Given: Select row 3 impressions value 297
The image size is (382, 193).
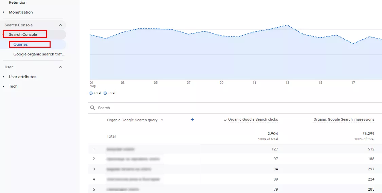Looking at the screenshot, I should [371, 169].
